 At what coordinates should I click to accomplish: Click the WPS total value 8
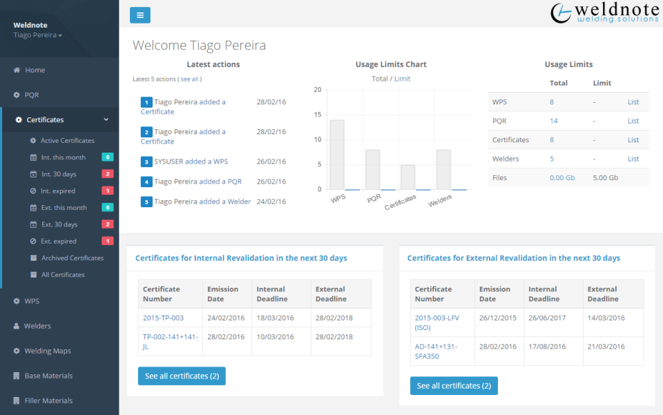point(552,102)
